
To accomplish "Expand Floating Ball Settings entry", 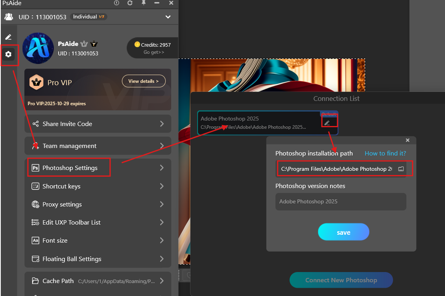I will pyautogui.click(x=98, y=259).
